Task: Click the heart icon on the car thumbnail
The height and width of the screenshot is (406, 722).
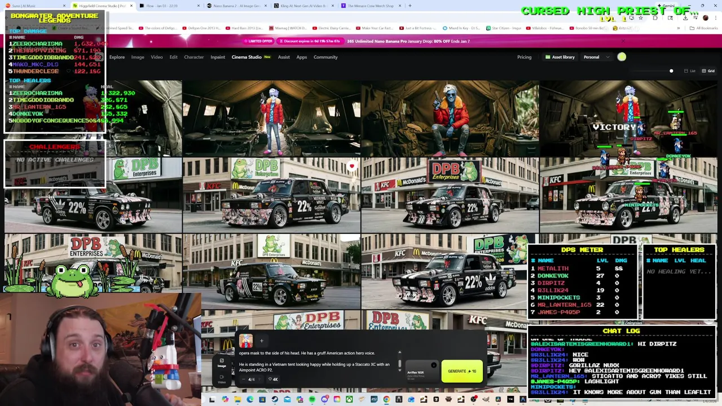Action: pos(352,166)
